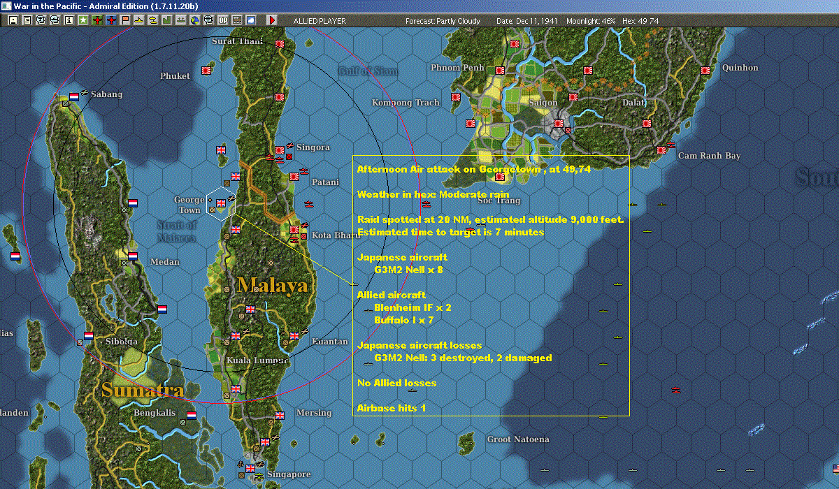
Task: Click 'ALLIED PLAYER' label in toolbar
Action: point(320,21)
